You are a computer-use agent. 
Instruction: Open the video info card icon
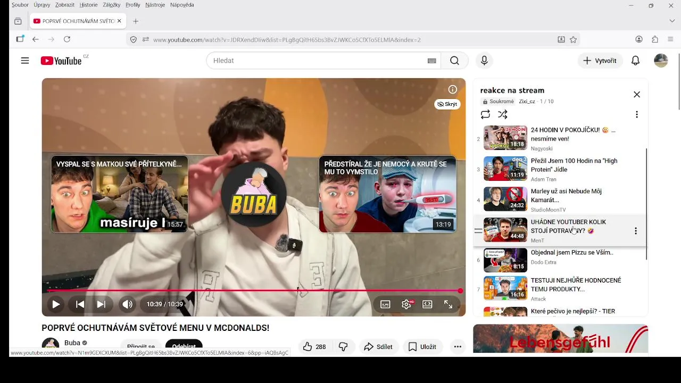point(453,89)
